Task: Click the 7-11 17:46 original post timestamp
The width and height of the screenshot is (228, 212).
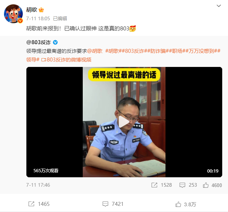Action: 38,185
